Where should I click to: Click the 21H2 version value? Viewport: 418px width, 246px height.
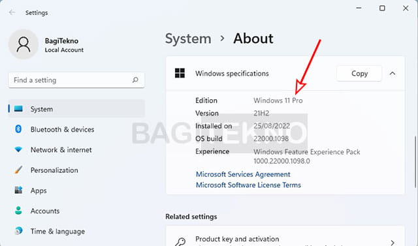click(261, 113)
